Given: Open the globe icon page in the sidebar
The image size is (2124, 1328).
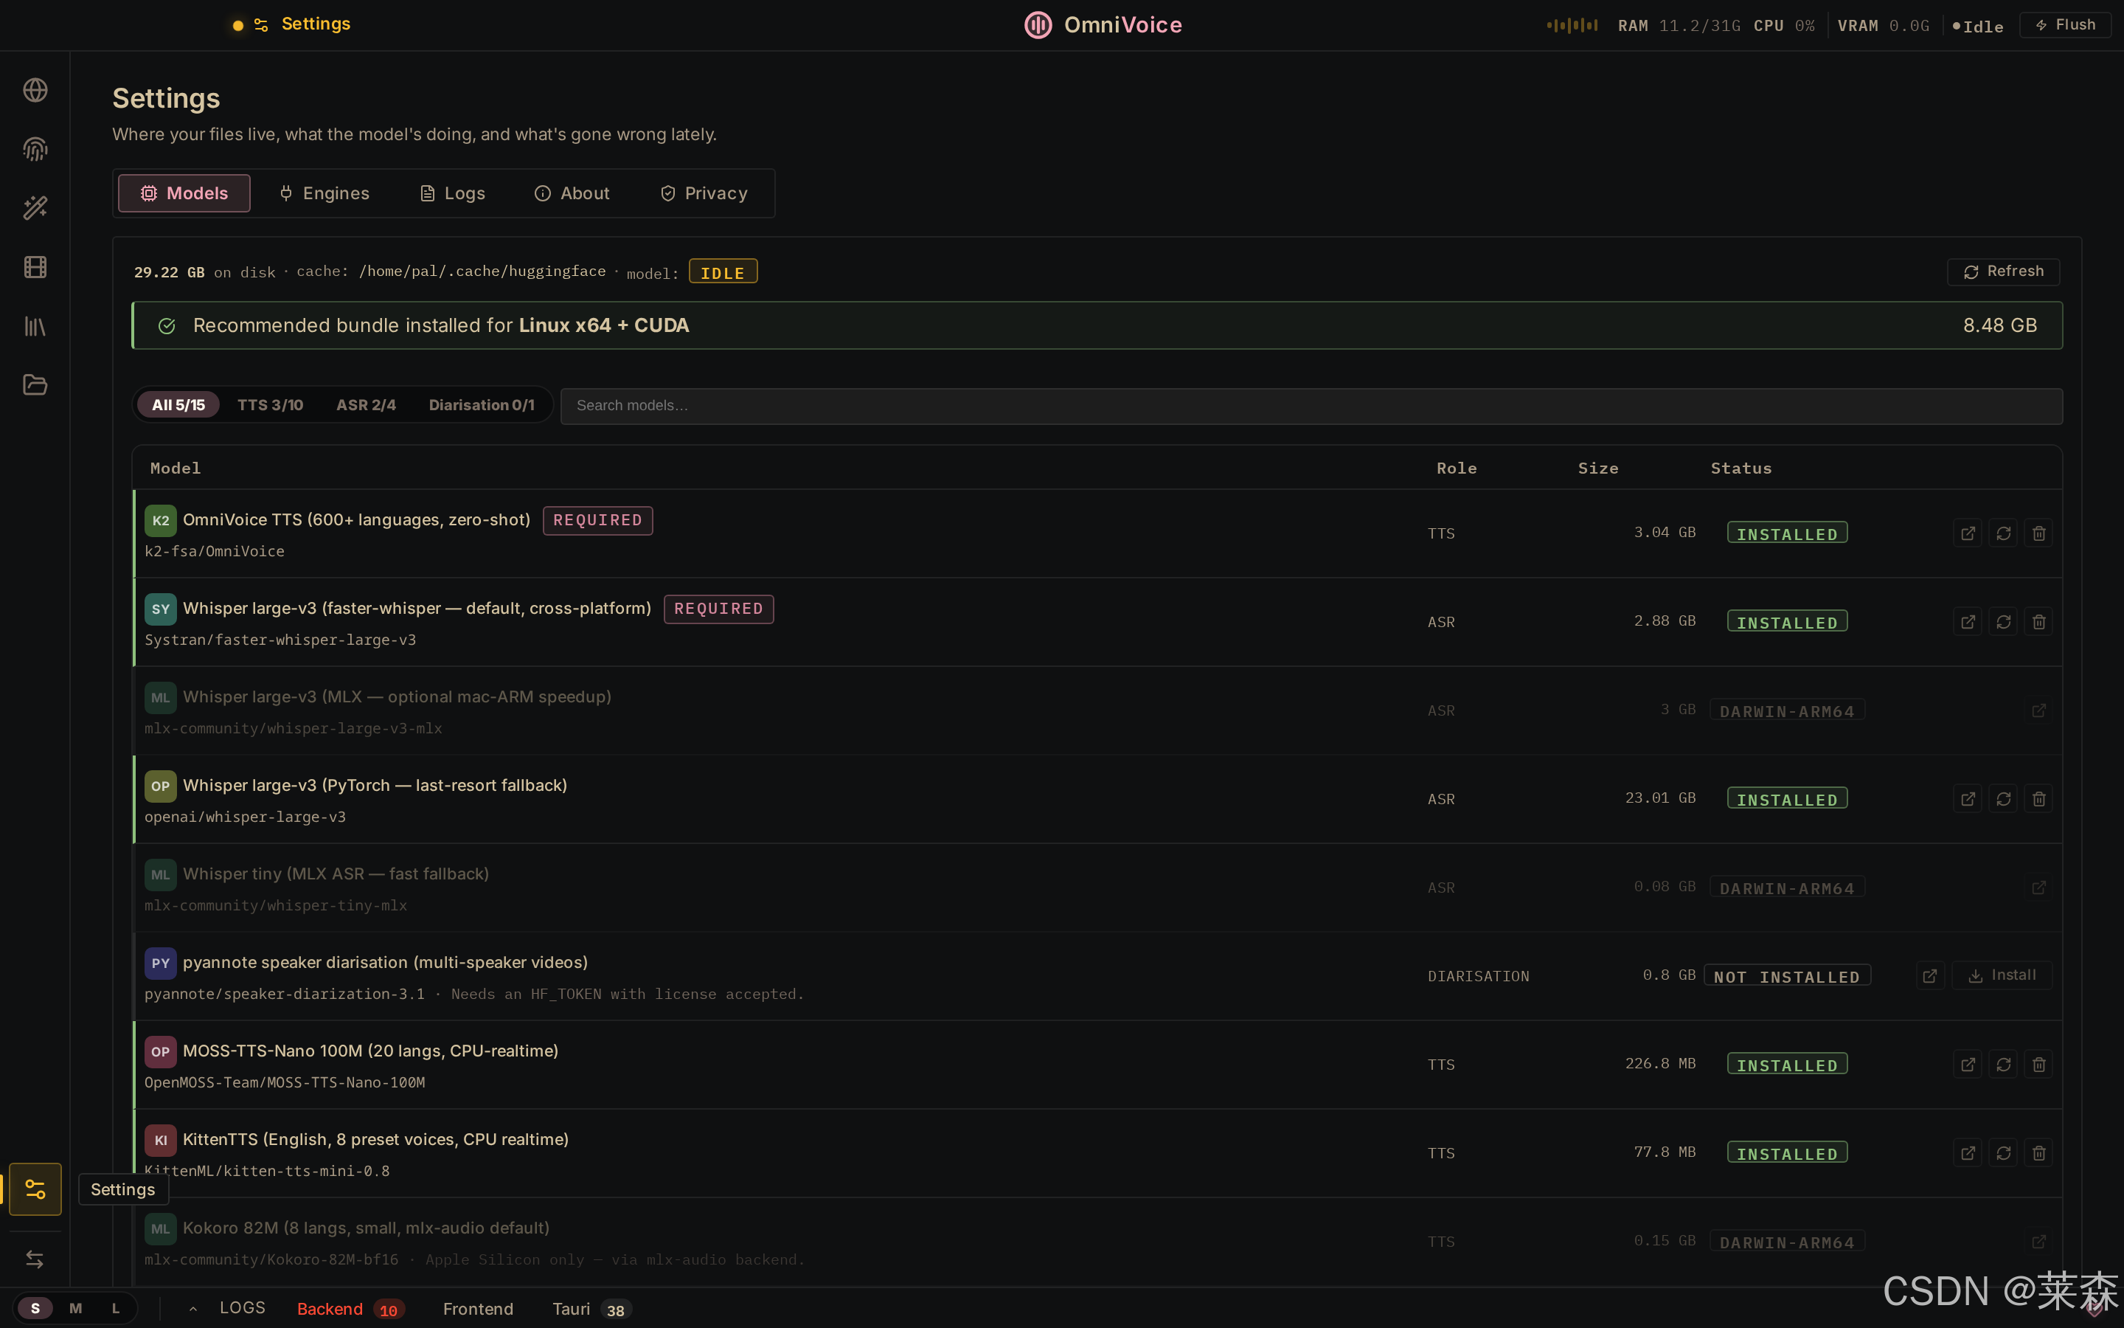Looking at the screenshot, I should [x=35, y=91].
